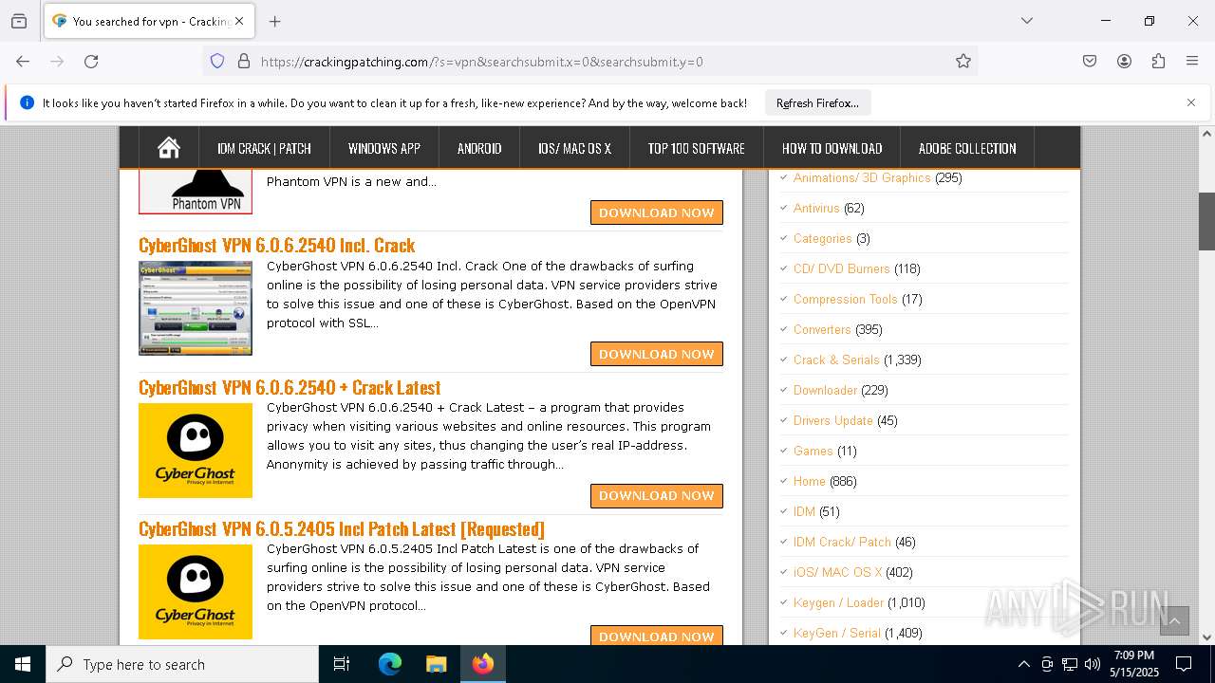Download Now for CyberGhost 6.0.5.2405 Patch
Screen dimensions: 1215x683
pos(657,636)
